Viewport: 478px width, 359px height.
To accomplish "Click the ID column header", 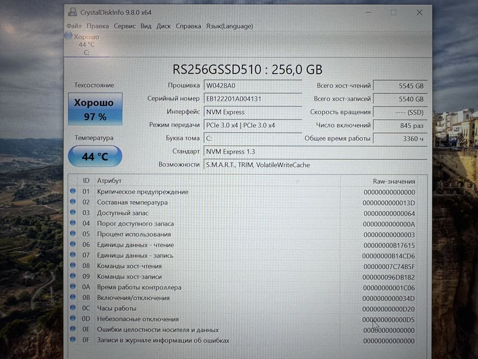I will 86,181.
